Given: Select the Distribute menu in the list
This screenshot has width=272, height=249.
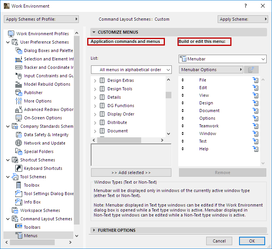Looking at the screenshot, I should coord(117,123).
